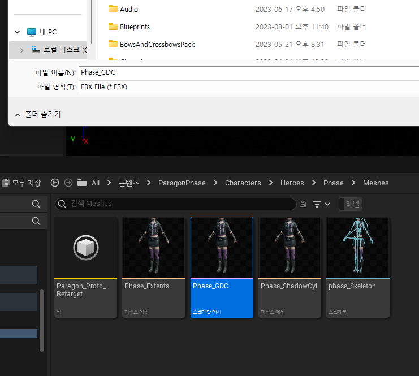This screenshot has height=376, width=419.
Task: Open the folder path picker icon
Action: [82, 183]
